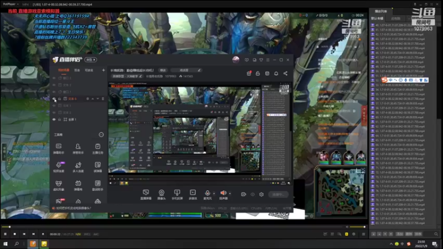
Task: Open the 播放列表 tab in PotPlayer
Action: click(x=380, y=11)
